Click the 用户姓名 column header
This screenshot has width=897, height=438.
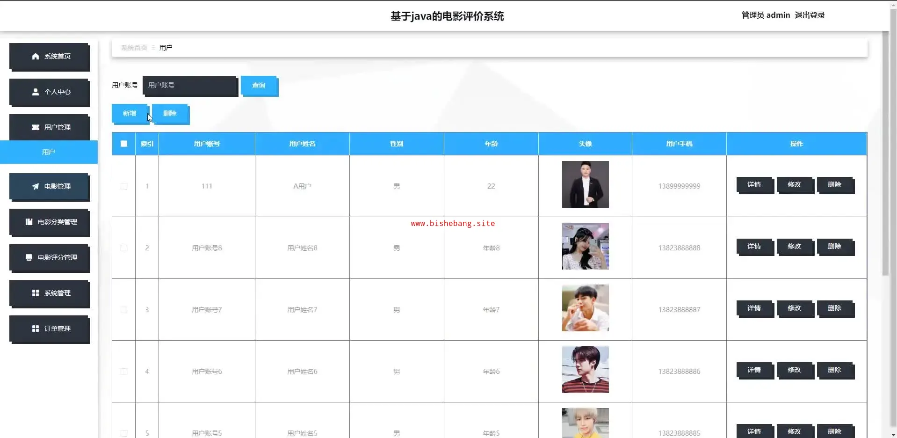(303, 144)
